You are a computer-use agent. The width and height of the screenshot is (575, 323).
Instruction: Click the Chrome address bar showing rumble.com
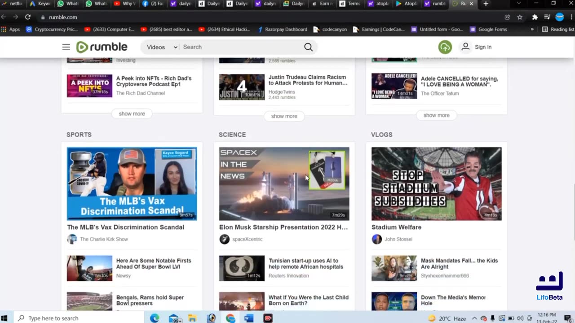(x=270, y=17)
